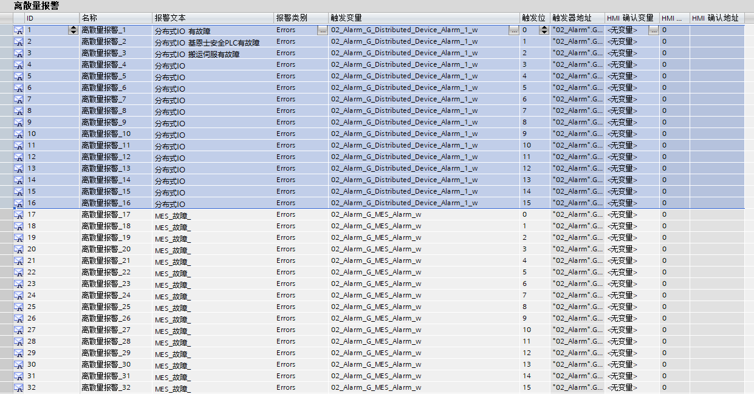This screenshot has height=394, width=754.
Task: Select the name cell 离散量报警_21
Action: point(115,260)
